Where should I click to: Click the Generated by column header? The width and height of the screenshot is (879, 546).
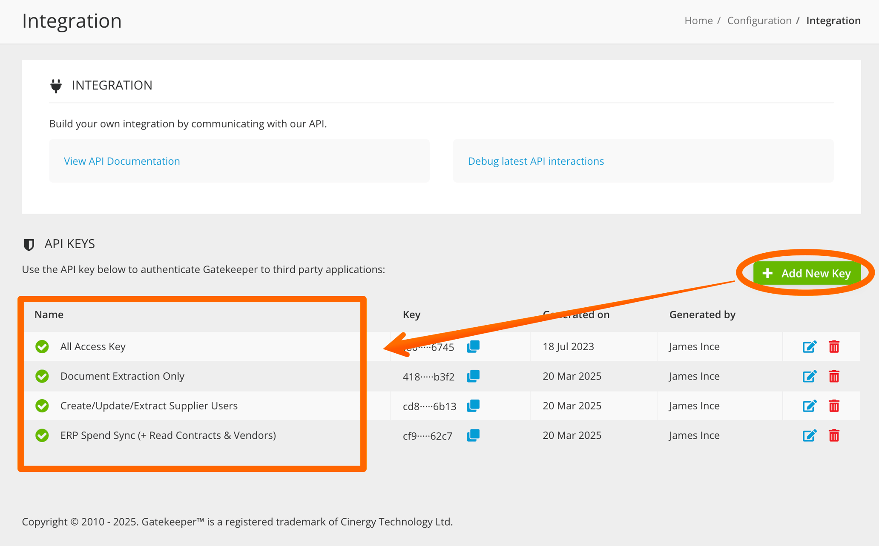[702, 314]
